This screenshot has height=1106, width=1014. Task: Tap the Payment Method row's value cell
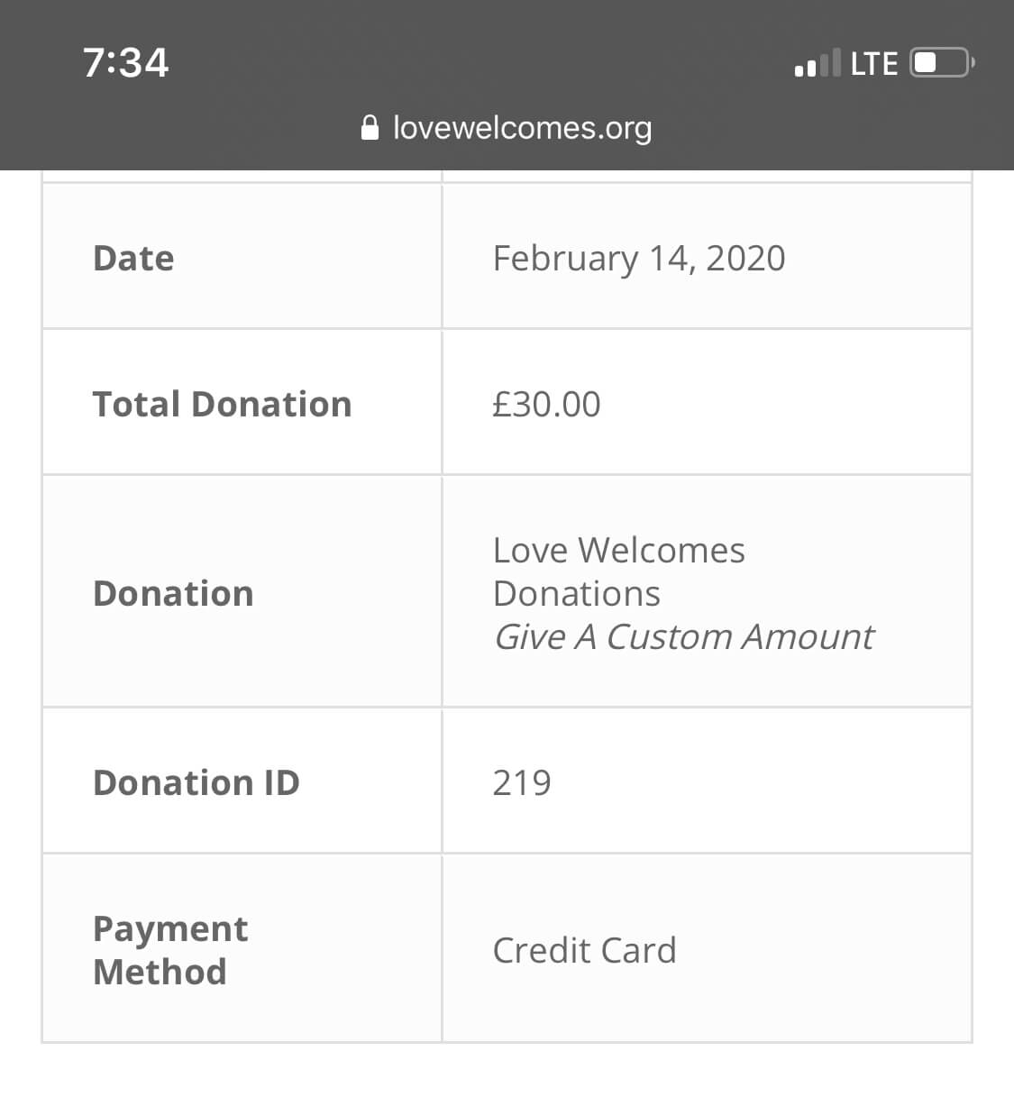coord(708,948)
